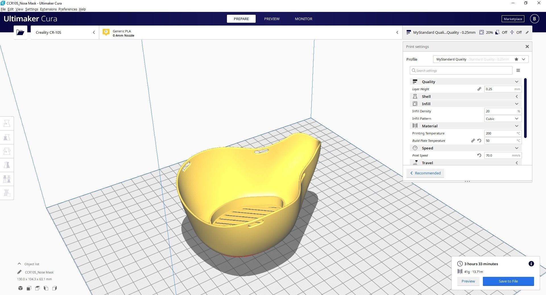Click the Search settings field
The image size is (546, 295).
point(461,70)
